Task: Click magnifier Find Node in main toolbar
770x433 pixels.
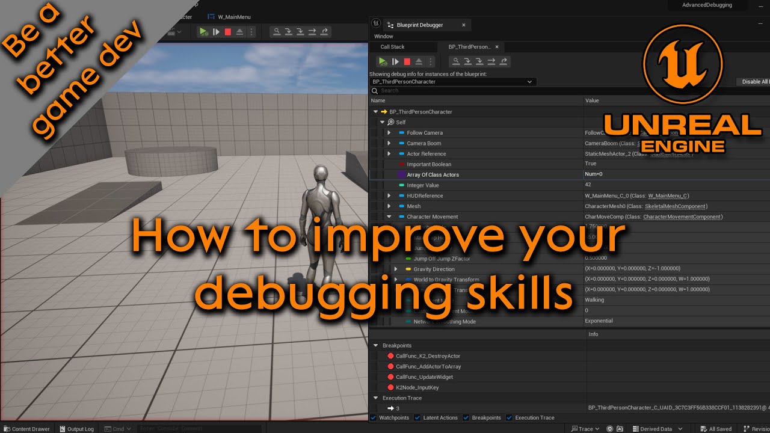Action: (277, 32)
